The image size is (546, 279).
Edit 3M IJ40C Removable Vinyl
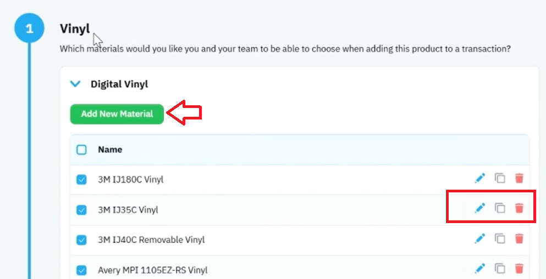pos(480,238)
